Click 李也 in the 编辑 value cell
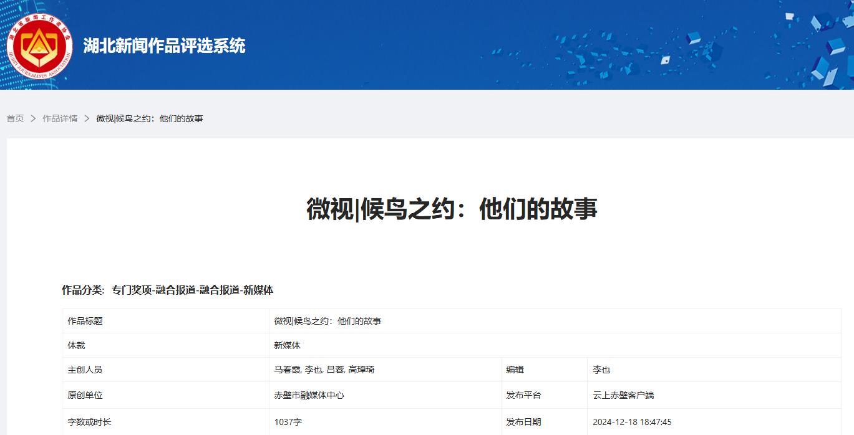854x435 pixels. pos(601,370)
